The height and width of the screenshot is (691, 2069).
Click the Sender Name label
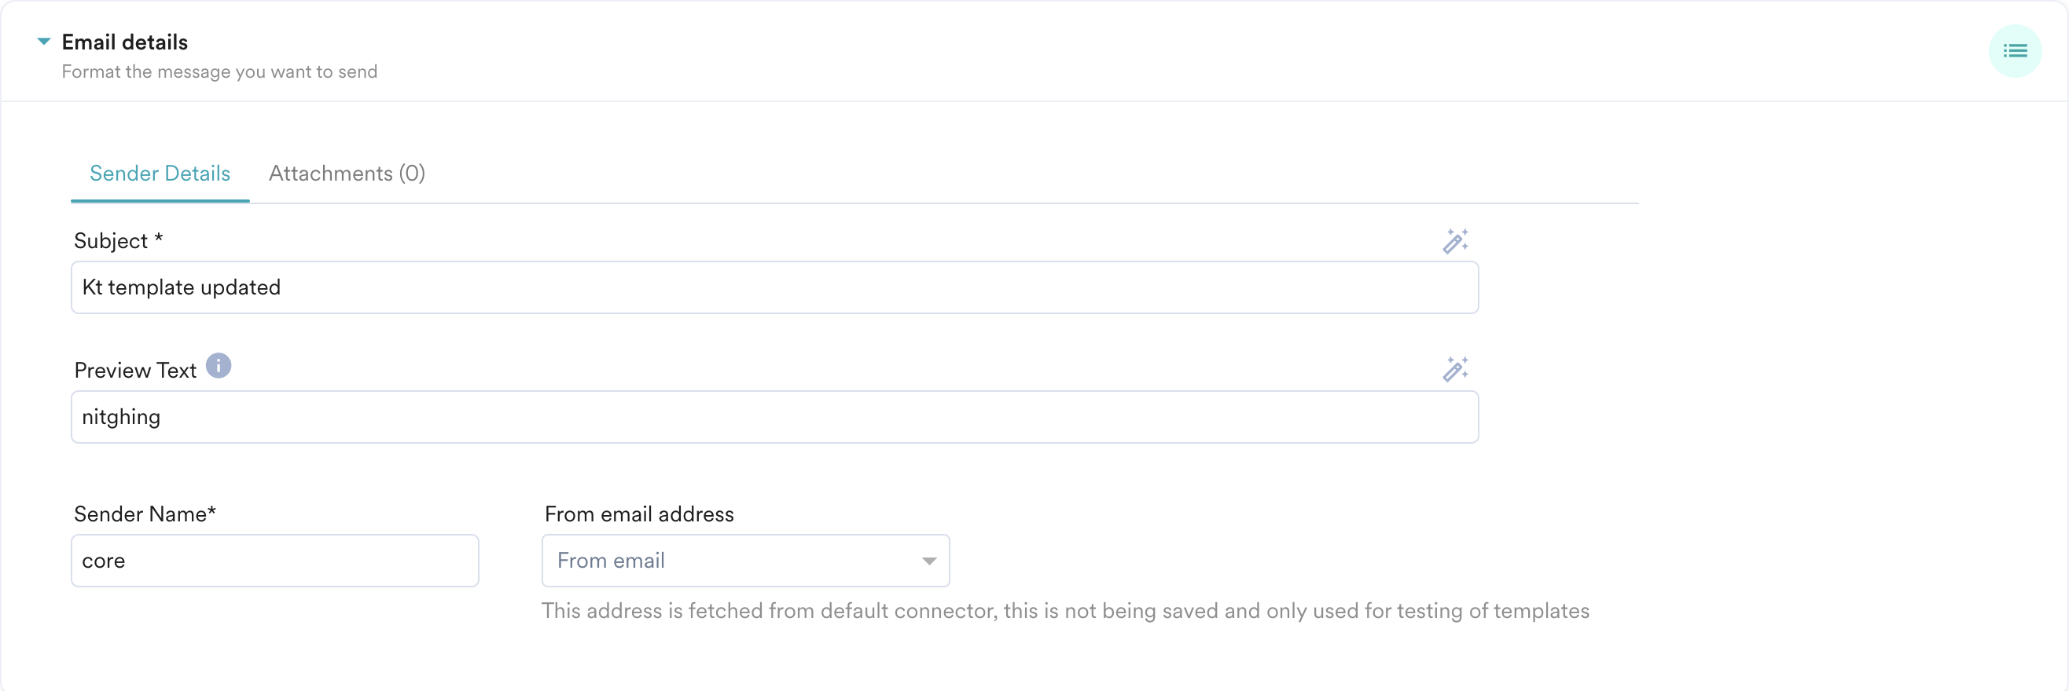click(145, 514)
